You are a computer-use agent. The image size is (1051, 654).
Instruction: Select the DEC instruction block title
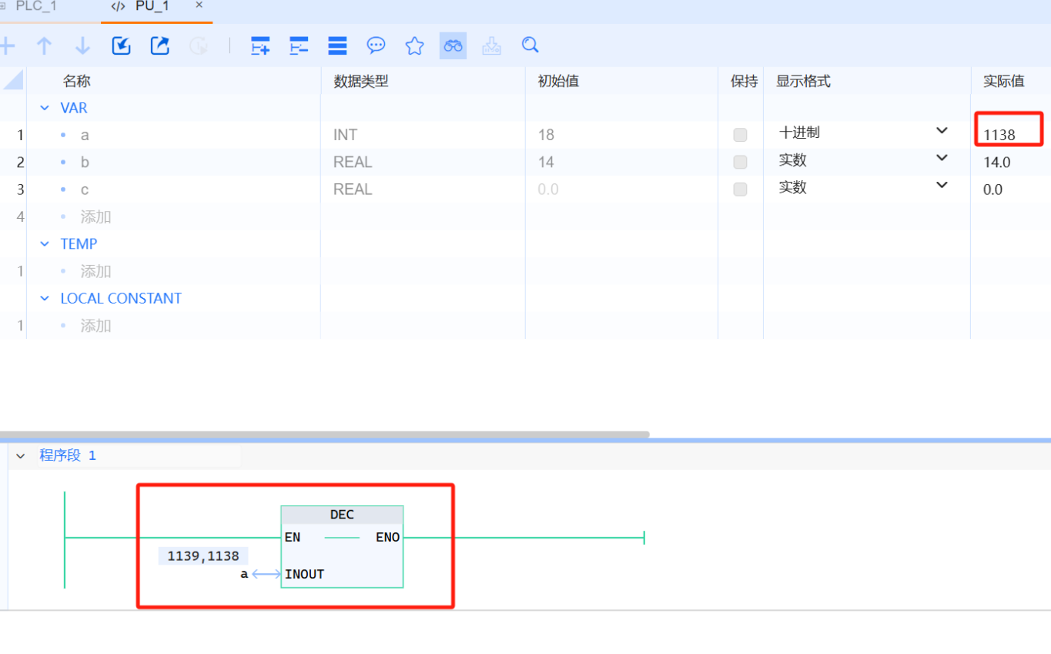point(342,515)
